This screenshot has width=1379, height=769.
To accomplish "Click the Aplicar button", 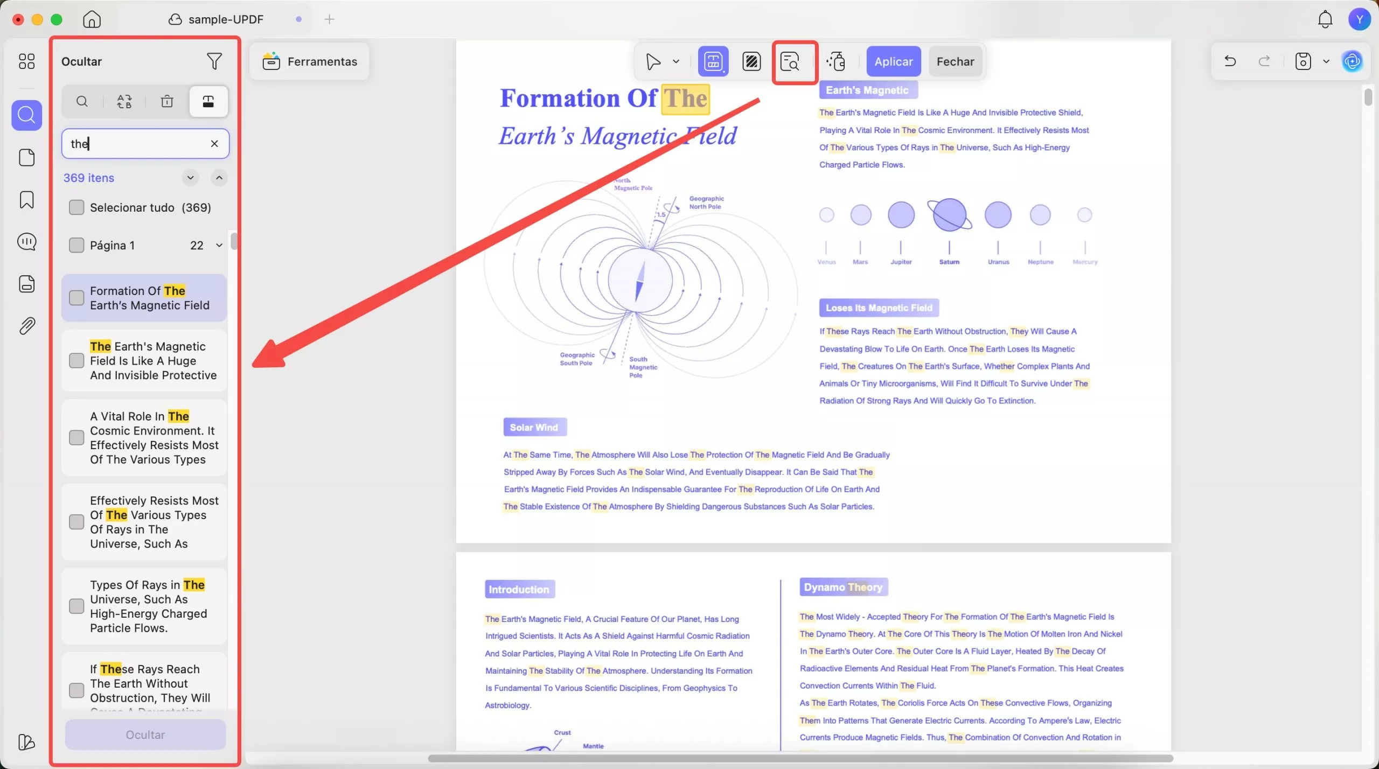I will click(894, 61).
